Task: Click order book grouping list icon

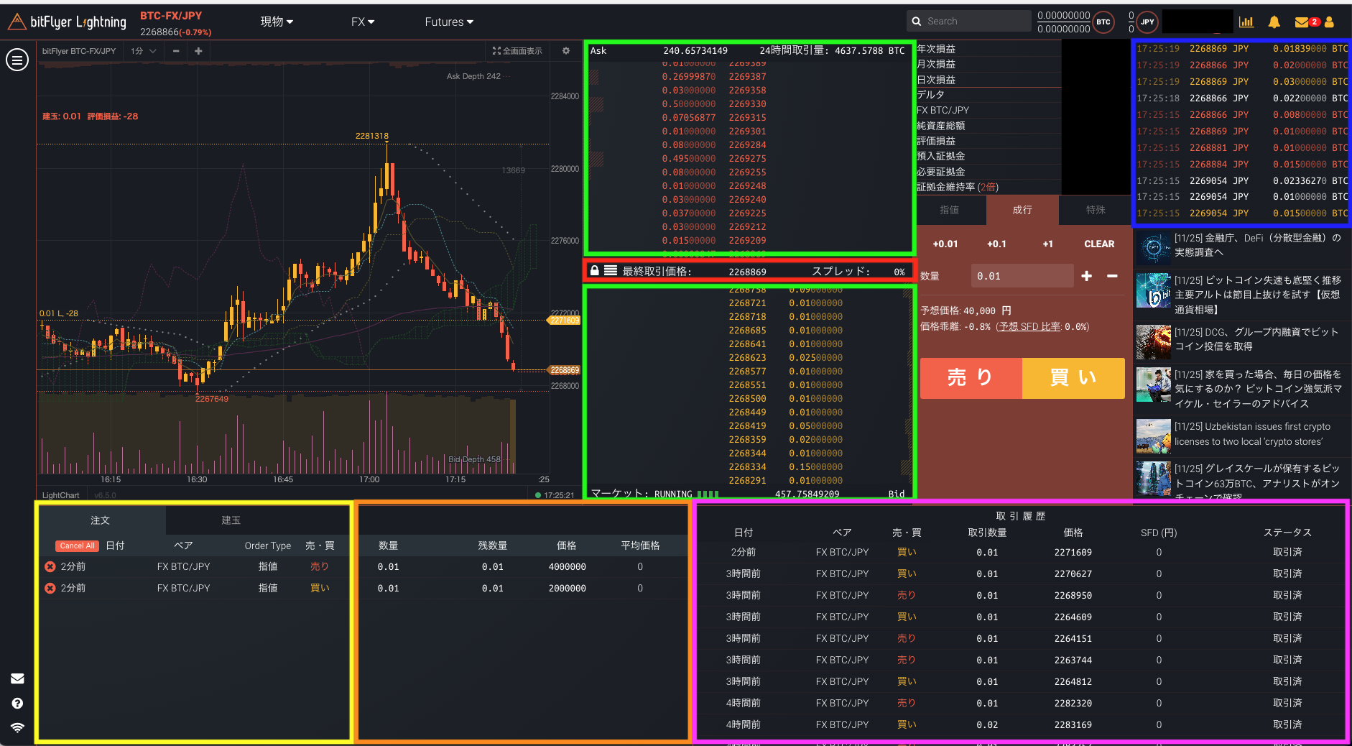Action: (x=611, y=271)
